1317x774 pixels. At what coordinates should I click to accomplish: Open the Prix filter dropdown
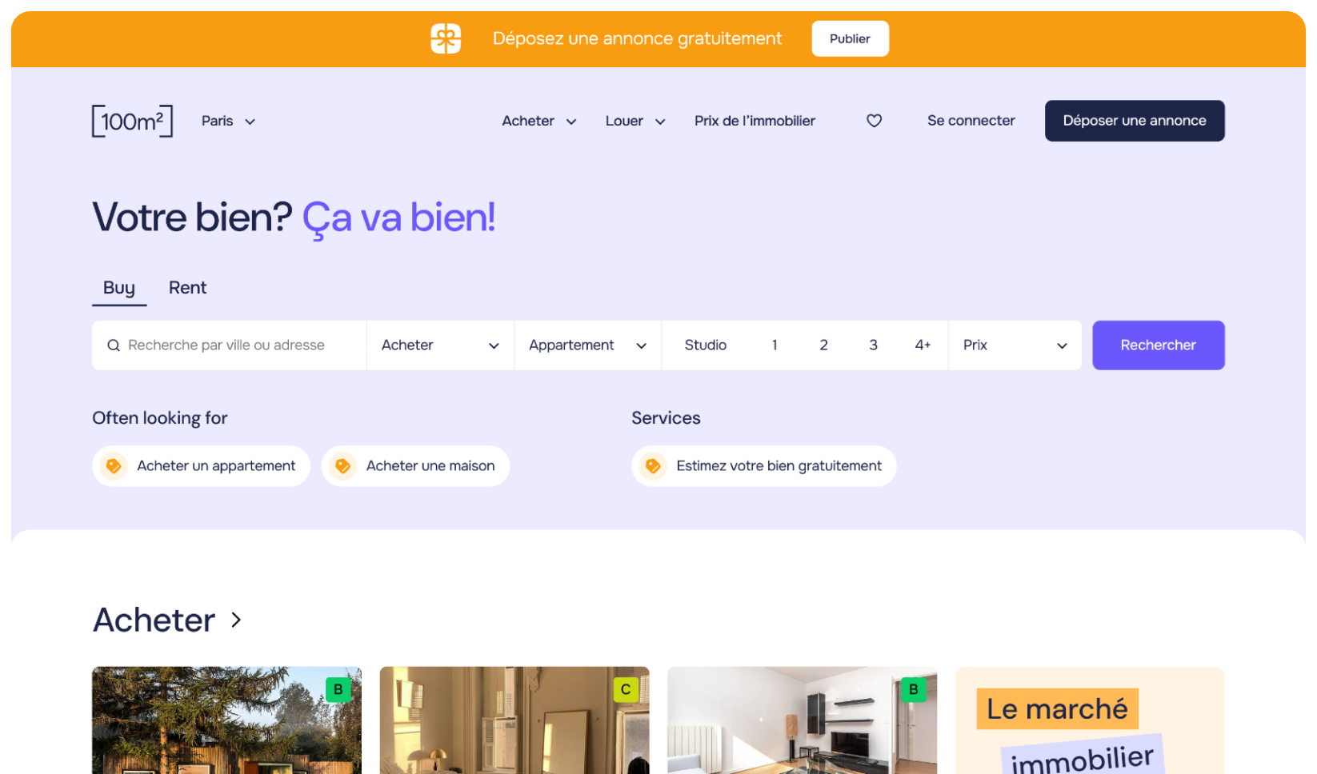point(1015,345)
